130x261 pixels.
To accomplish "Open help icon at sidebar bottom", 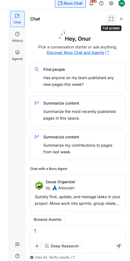I will (x=17, y=256).
